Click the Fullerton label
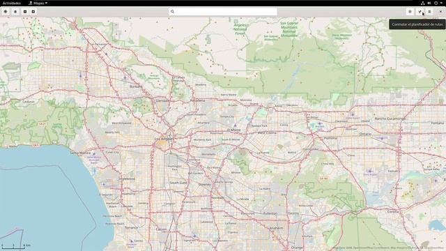This screenshot has width=446, height=251. [x=270, y=213]
